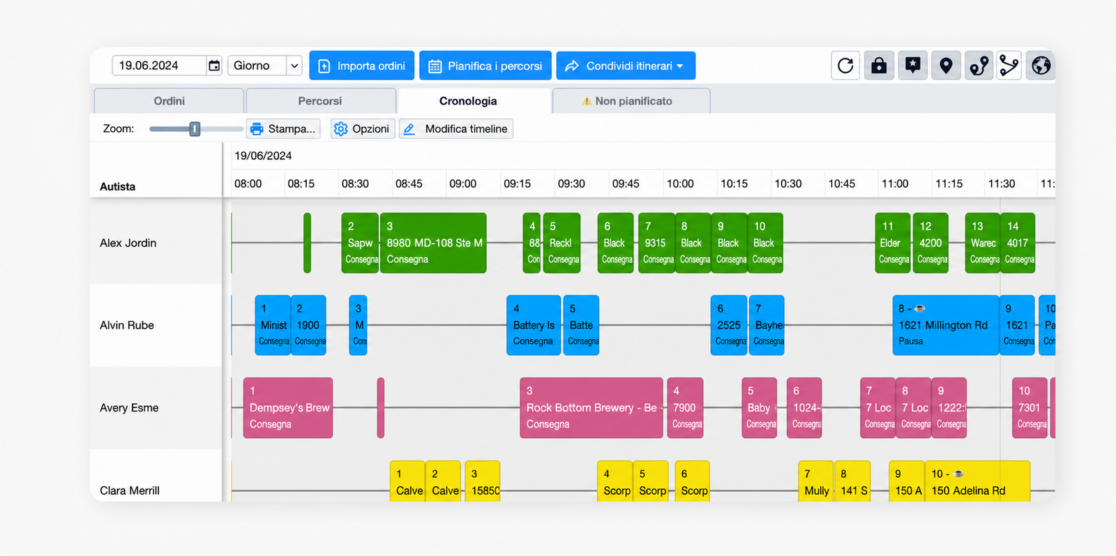Screen dimensions: 1116x556
Task: Open the Giorno view dropdown
Action: [x=264, y=66]
